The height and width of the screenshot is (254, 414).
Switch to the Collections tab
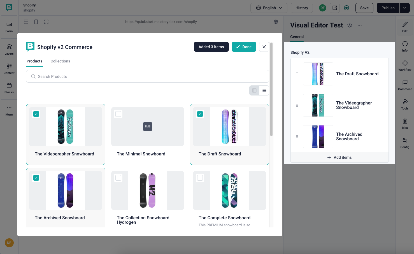tap(60, 61)
